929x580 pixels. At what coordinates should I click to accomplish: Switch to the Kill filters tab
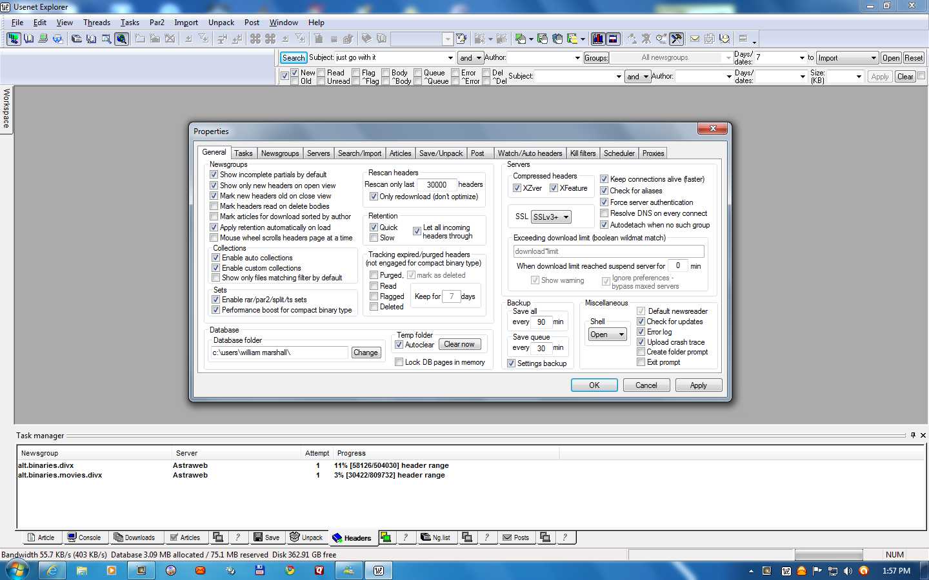583,153
